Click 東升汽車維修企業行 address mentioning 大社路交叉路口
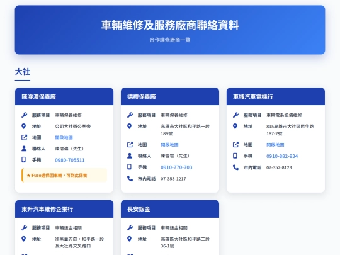Image resolution: width=340 pixels, height=255 pixels. pos(79,242)
